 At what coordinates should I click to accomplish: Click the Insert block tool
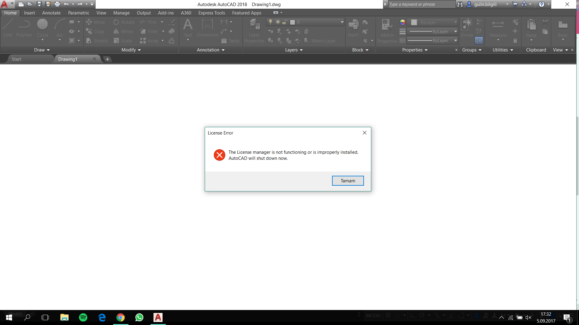coord(353,28)
